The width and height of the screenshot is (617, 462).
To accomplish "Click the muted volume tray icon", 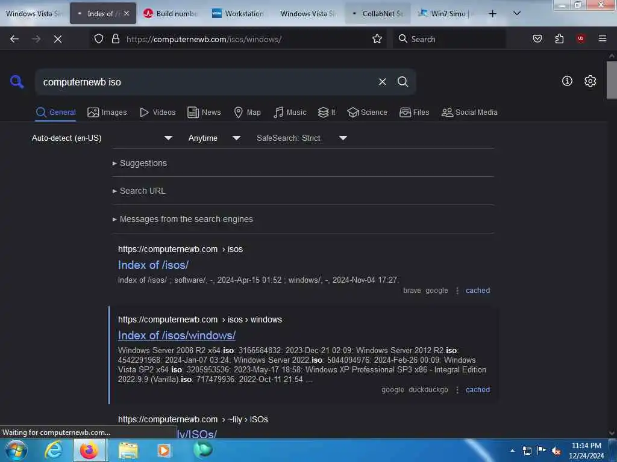I will pos(556,451).
